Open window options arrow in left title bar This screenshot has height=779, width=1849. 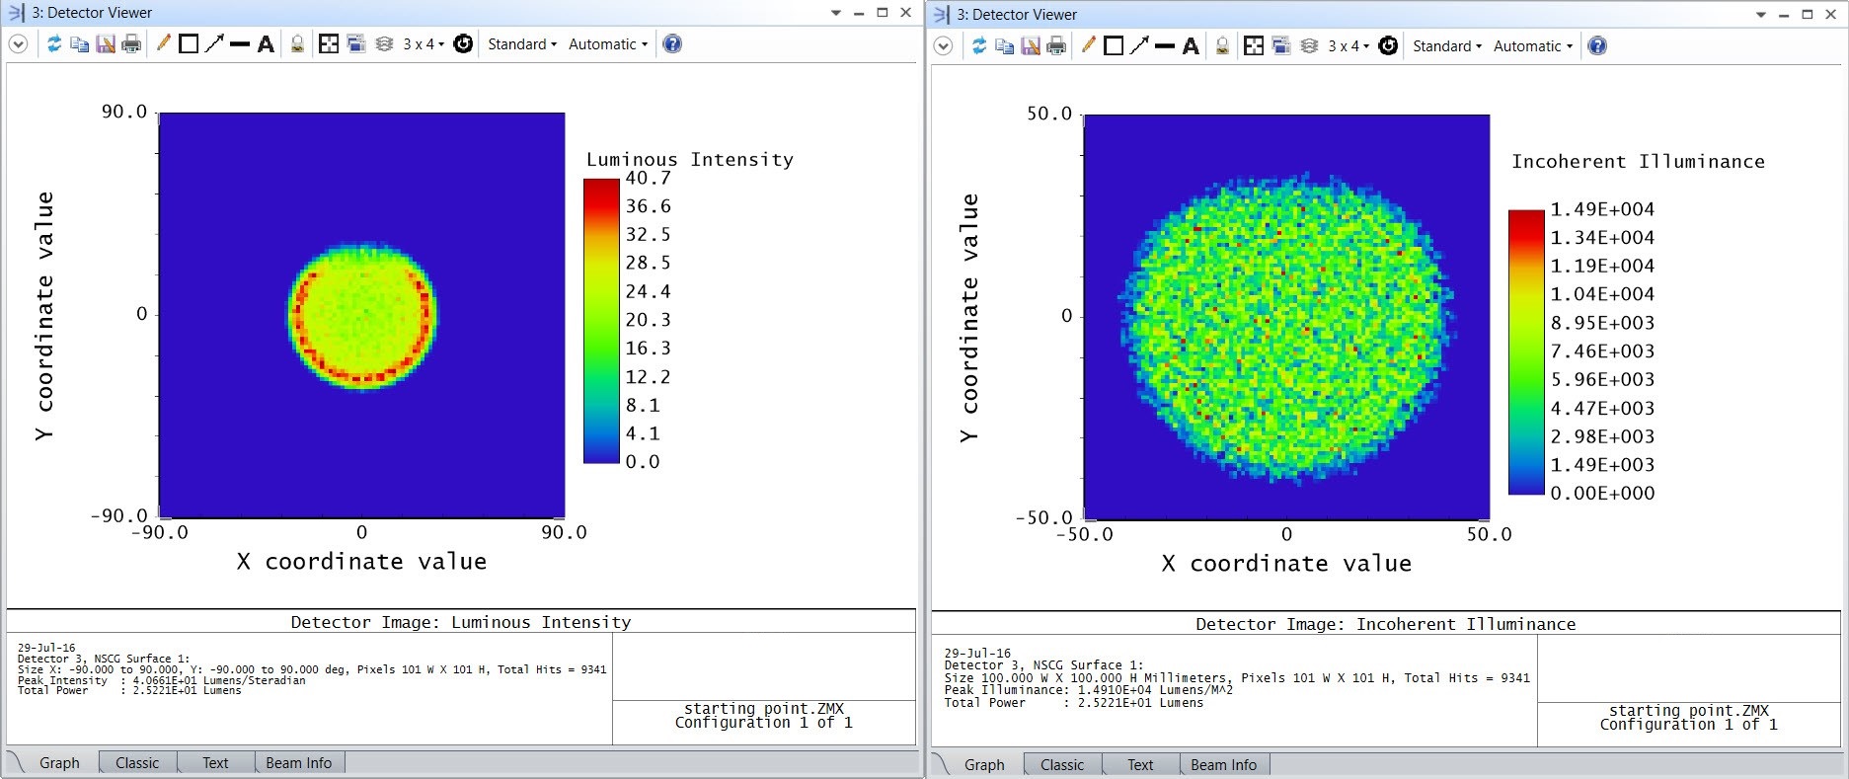pos(836,13)
